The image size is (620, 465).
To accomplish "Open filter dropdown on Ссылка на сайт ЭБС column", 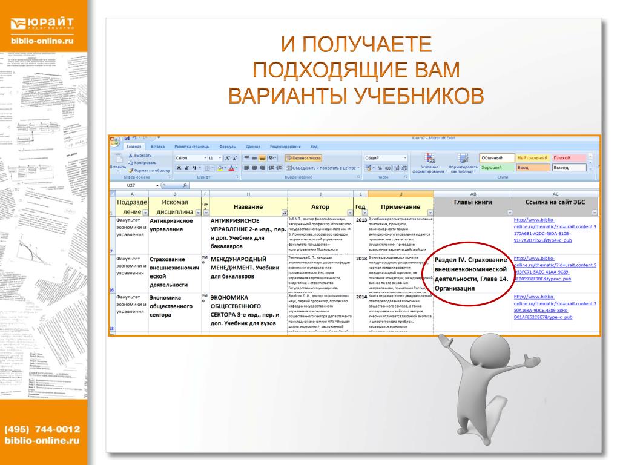I will coord(595,213).
